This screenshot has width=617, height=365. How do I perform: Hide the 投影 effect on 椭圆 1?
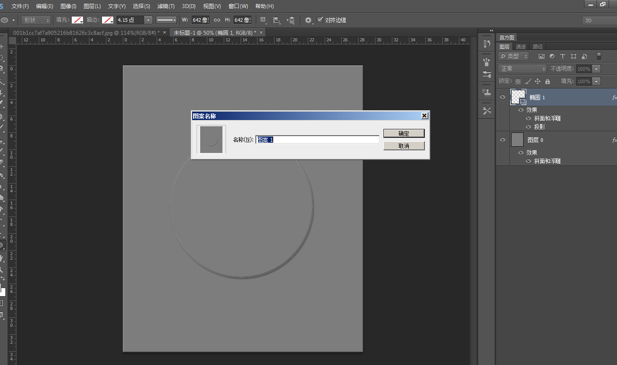click(x=528, y=127)
